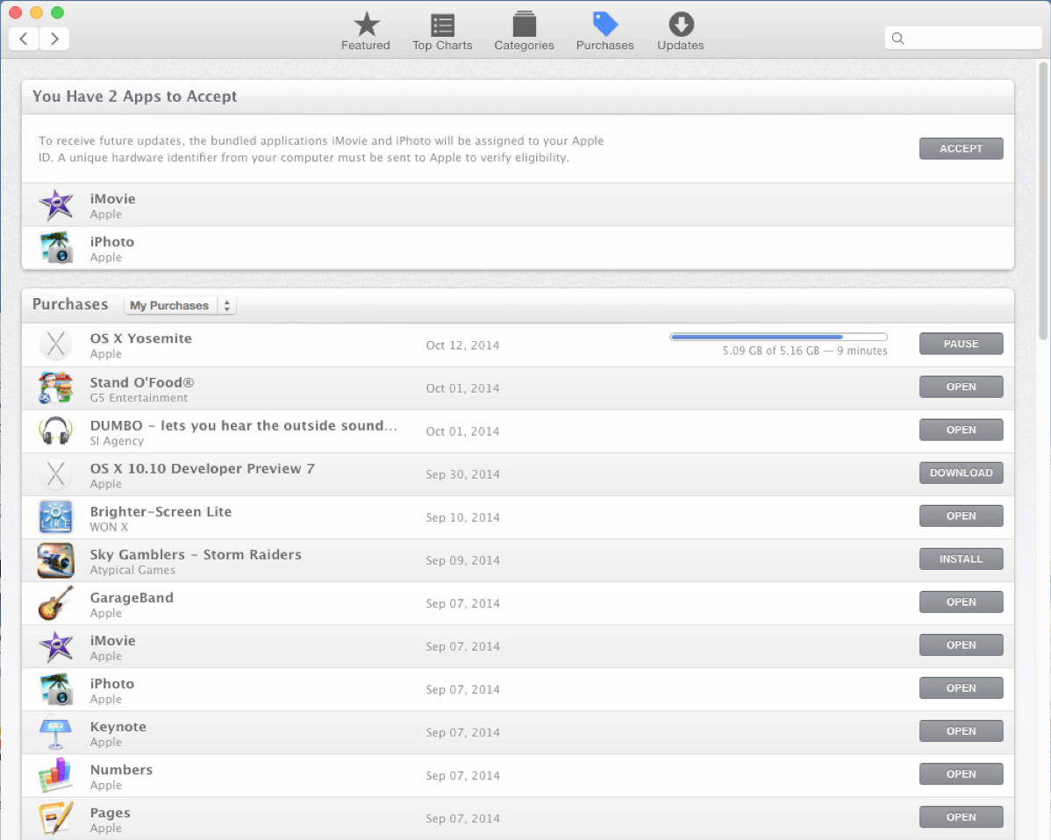Click the Numbers title text
The image size is (1051, 840).
121,770
